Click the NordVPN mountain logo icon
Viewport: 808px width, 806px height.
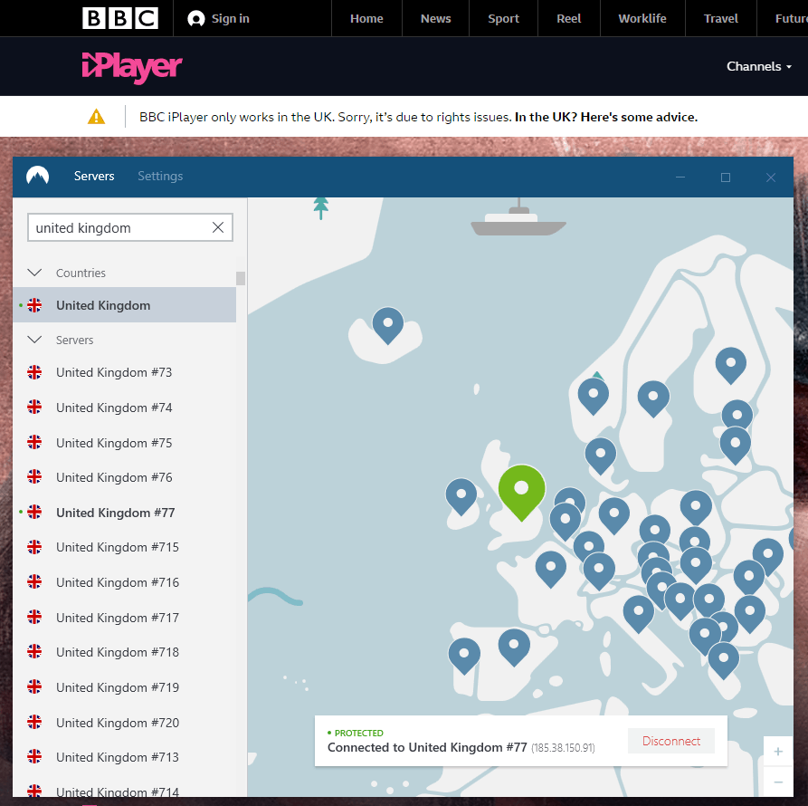[38, 176]
